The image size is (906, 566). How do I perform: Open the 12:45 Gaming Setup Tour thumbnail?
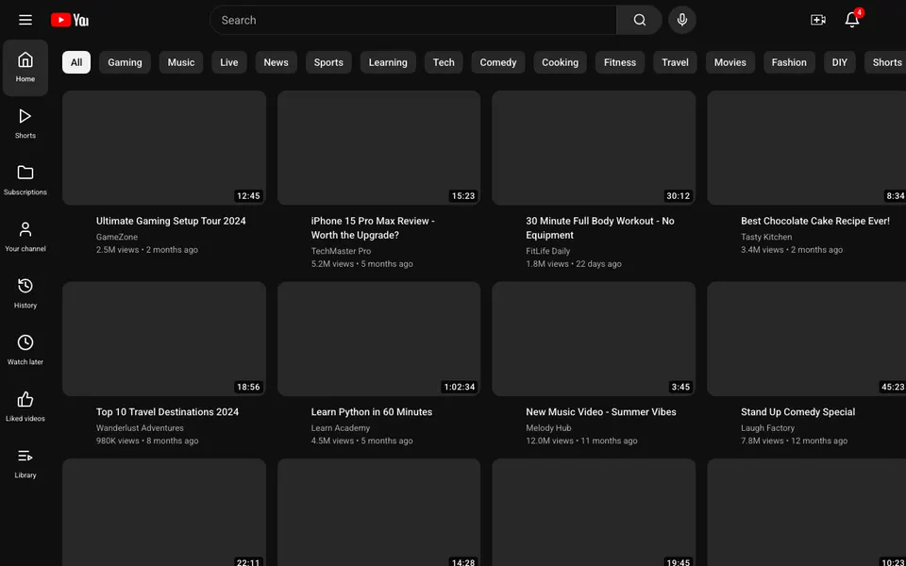(164, 148)
